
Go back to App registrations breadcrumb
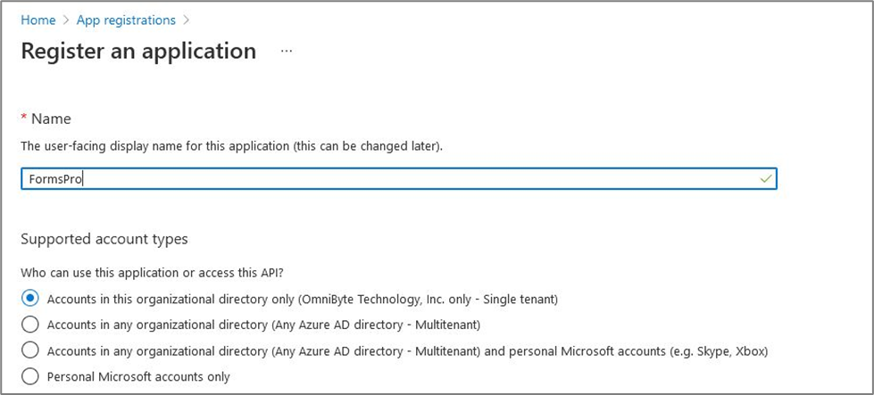point(126,20)
